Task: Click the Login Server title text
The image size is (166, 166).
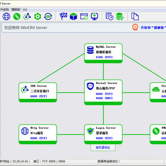Action: coord(106,128)
